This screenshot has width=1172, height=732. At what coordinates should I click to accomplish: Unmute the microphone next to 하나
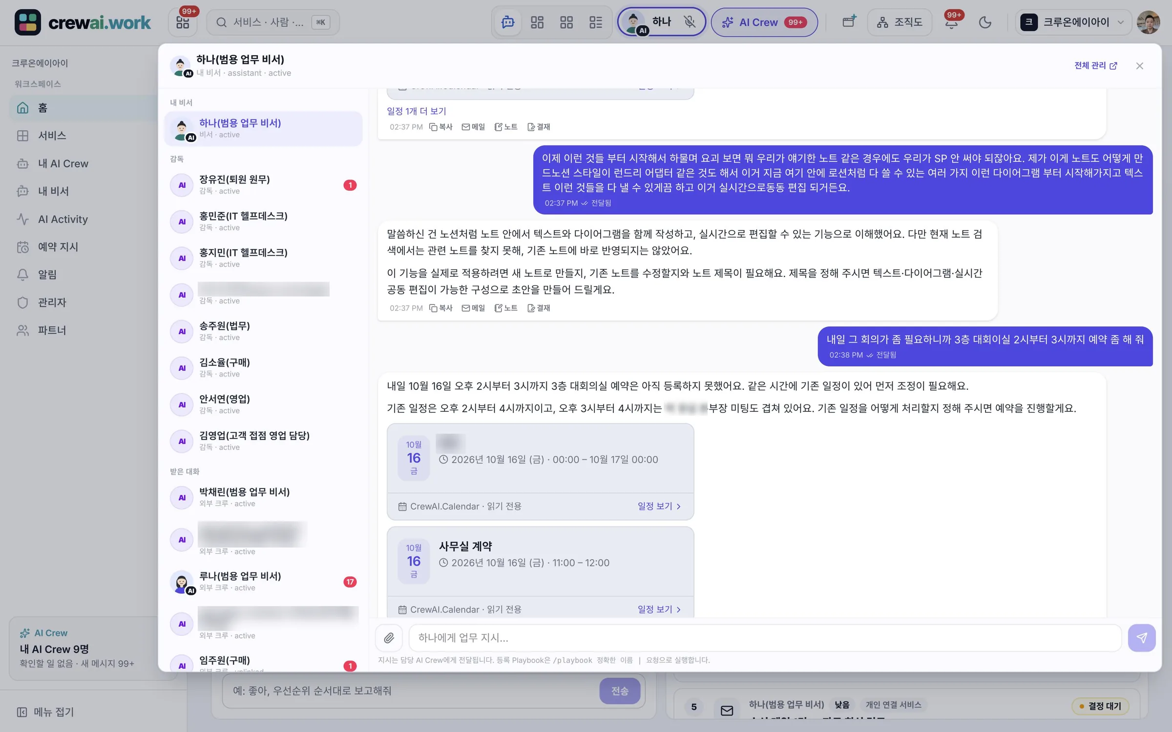689,22
